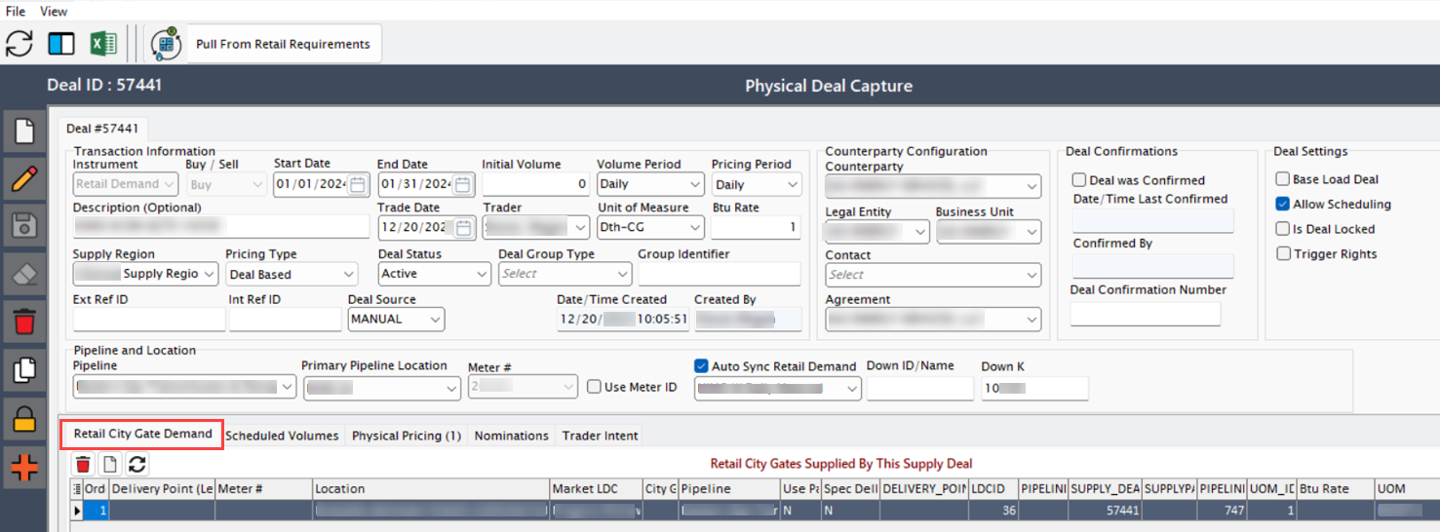Clear form with the eraser icon
This screenshot has height=532, width=1440.
coord(24,274)
